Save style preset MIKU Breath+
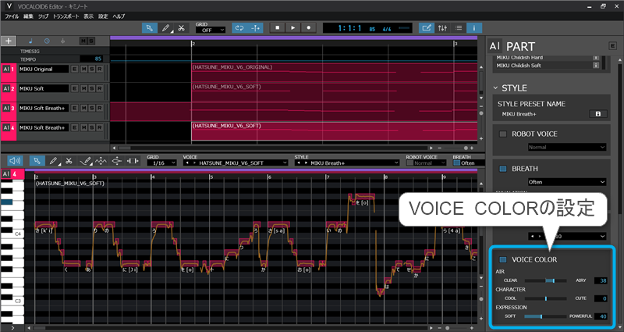The width and height of the screenshot is (624, 332). click(598, 114)
